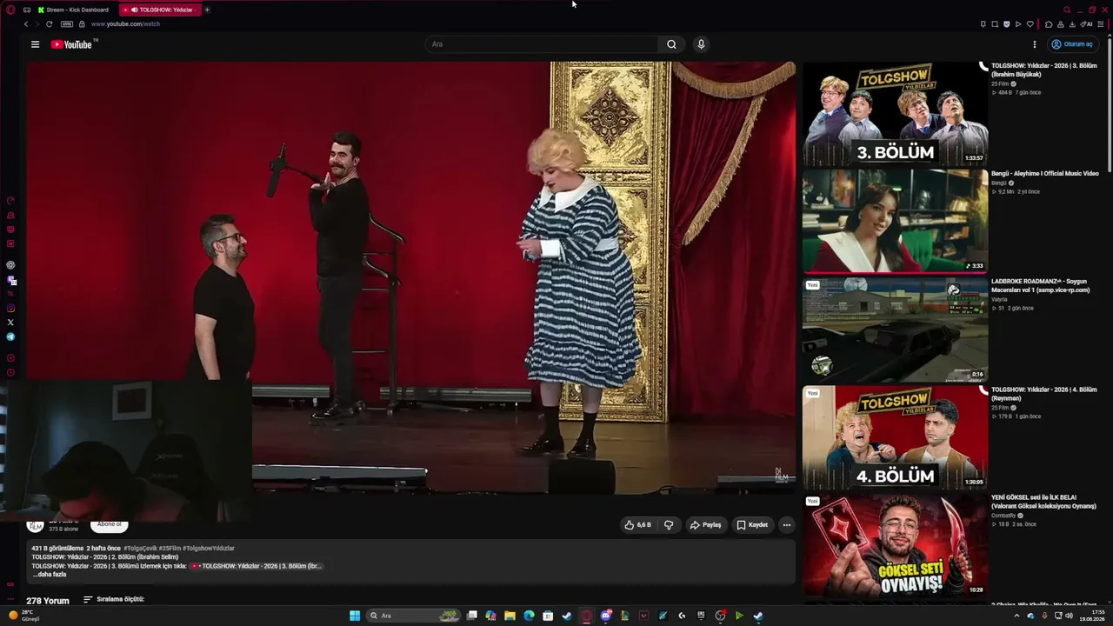Open TOLGSHOW 4. Bölüm (Reynmen) thumbnail

tap(895, 438)
